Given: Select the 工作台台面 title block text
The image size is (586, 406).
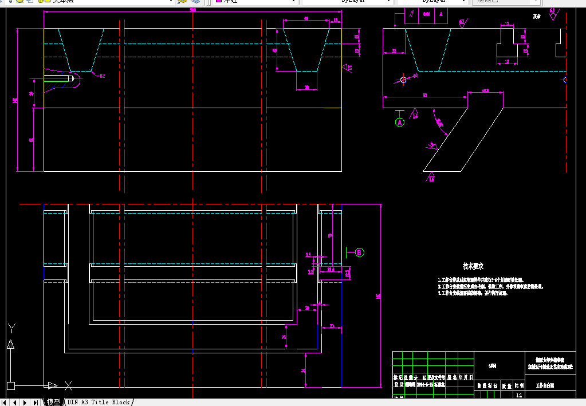Looking at the screenshot, I should 545,385.
